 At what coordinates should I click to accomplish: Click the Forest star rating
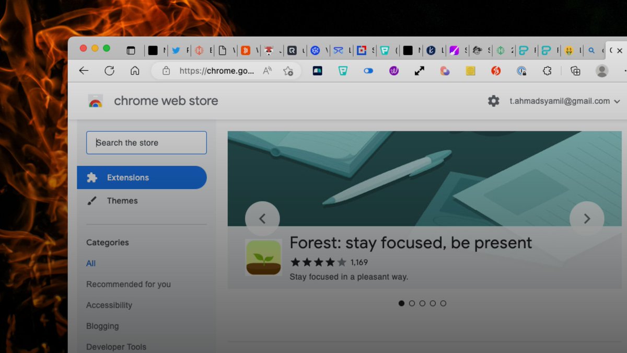[318, 263]
